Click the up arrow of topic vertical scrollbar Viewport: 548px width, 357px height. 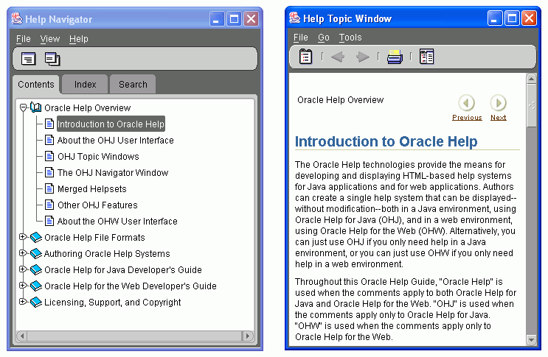pyautogui.click(x=531, y=79)
